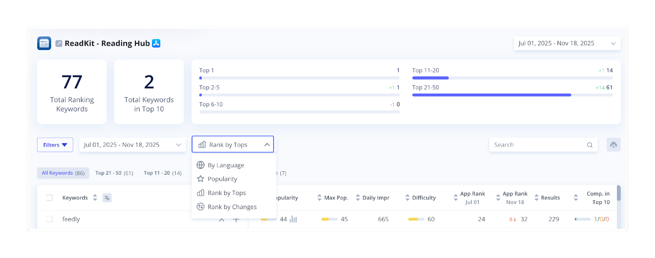Click the Top 21-50 progress bar
The width and height of the screenshot is (655, 258).
coord(512,95)
